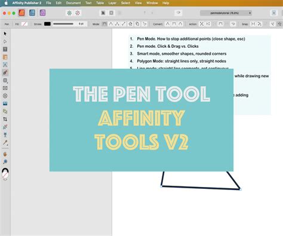Click Close Curve action icon
Image resolution: width=283 pixels, height=236 pixels.
(x=208, y=24)
